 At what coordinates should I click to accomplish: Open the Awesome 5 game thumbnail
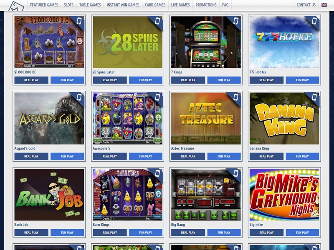127,118
